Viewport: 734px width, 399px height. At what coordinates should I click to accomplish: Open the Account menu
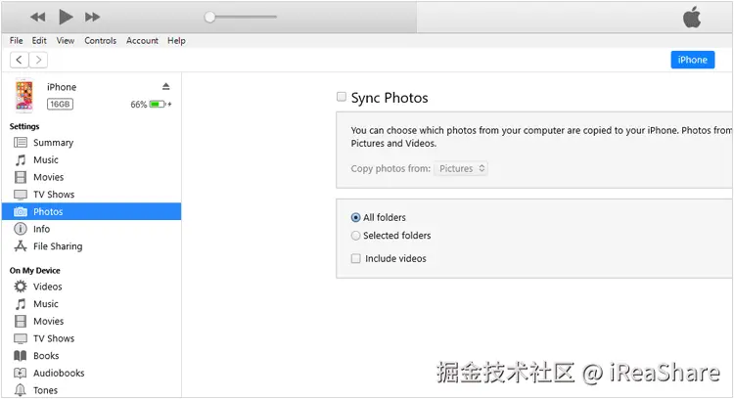click(142, 41)
